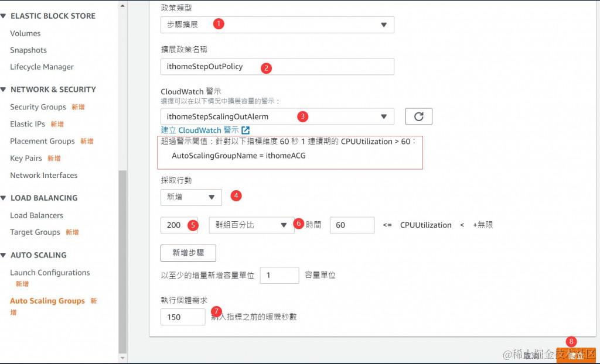This screenshot has height=364, width=600.
Task: Click the sidebar vertical scrollbar thumb
Action: (x=122, y=262)
